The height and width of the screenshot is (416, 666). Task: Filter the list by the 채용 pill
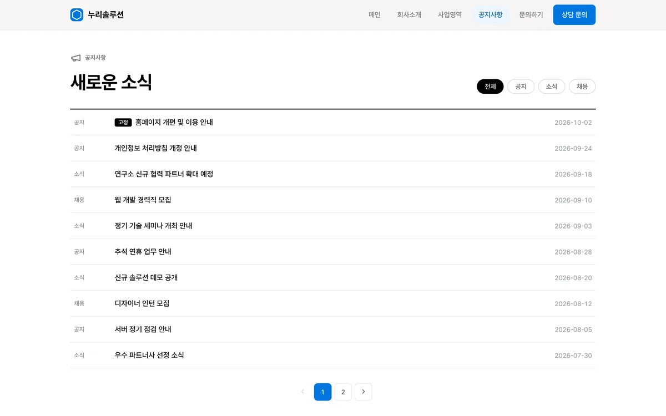pyautogui.click(x=582, y=87)
